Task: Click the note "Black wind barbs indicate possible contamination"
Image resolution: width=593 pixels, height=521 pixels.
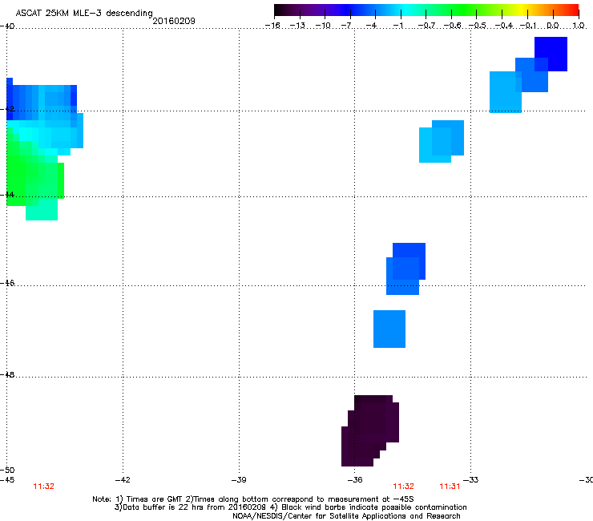Action: click(374, 507)
